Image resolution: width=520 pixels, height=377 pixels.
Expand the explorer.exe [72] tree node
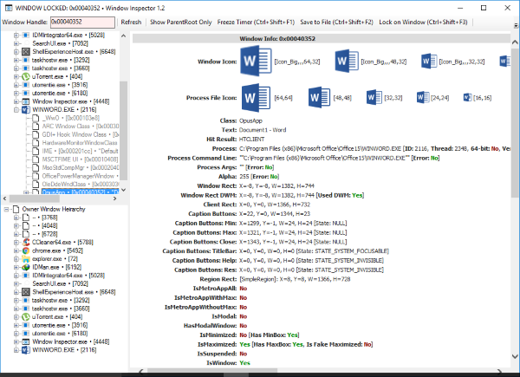point(16,259)
